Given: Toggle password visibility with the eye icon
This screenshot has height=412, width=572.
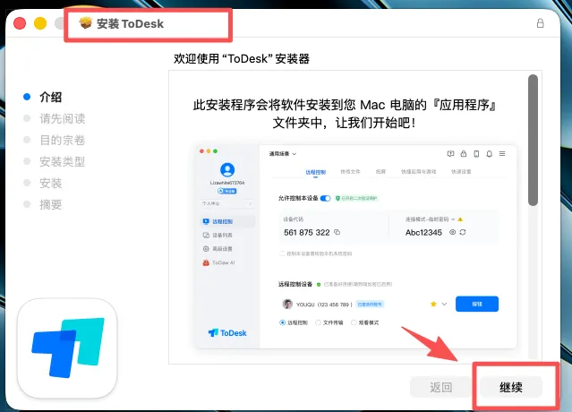Looking at the screenshot, I should 452,232.
